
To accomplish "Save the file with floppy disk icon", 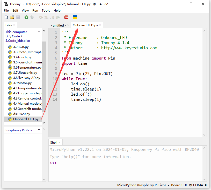I will [18, 17].
